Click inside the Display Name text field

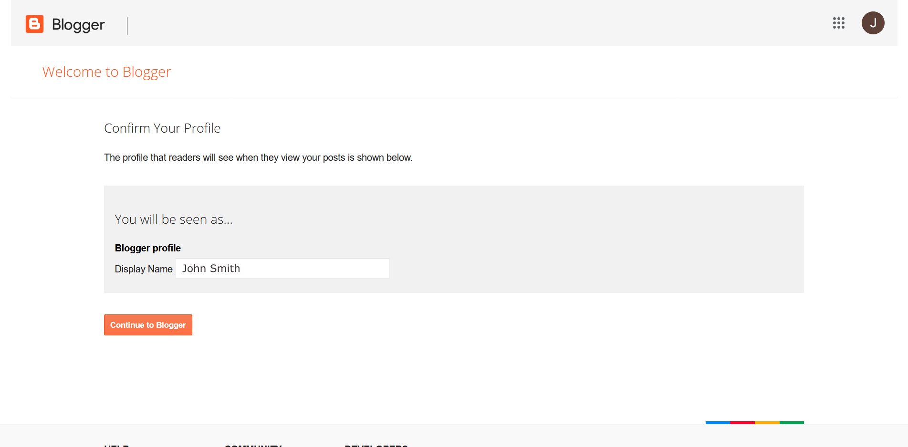click(282, 268)
